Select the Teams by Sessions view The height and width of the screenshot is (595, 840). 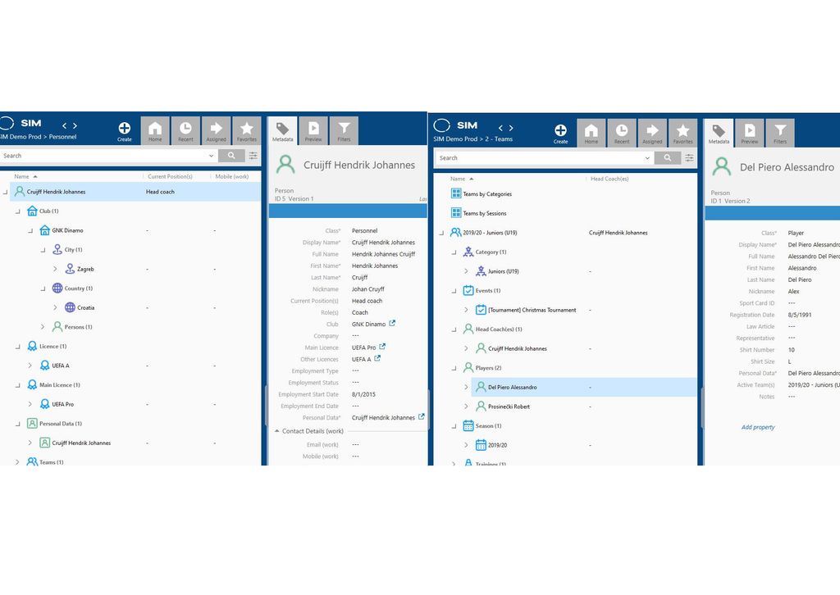tap(484, 213)
